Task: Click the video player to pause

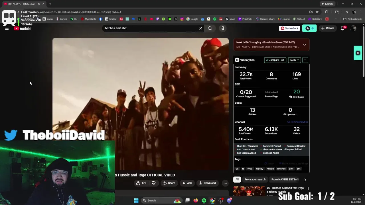Action: tap(141, 104)
